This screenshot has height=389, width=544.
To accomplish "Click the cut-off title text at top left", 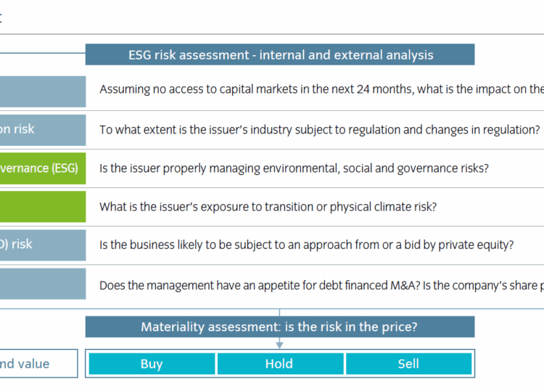I will tap(1, 19).
